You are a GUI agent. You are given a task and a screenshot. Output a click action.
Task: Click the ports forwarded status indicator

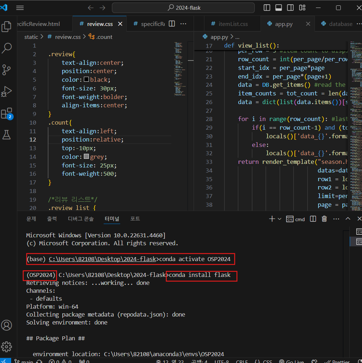click(x=84, y=361)
